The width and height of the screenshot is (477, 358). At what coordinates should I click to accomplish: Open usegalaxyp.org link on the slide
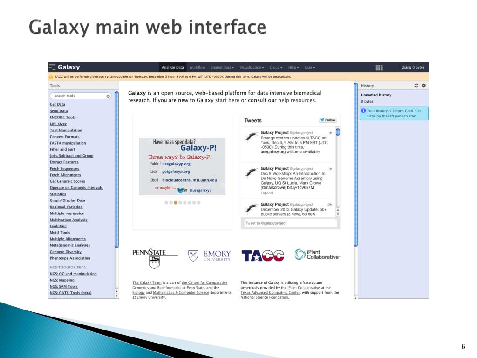(176, 164)
